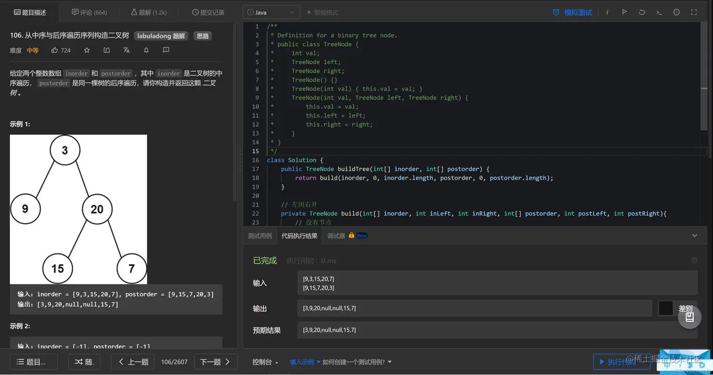Click the labuladong 题解 tag

(x=161, y=36)
